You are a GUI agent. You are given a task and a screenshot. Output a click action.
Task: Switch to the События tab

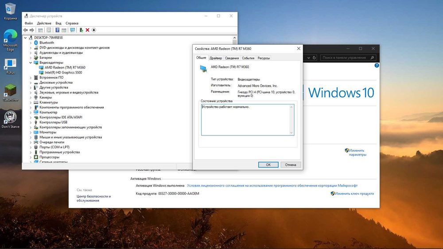248,58
